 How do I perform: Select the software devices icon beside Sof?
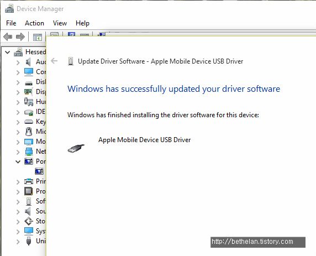[29, 201]
